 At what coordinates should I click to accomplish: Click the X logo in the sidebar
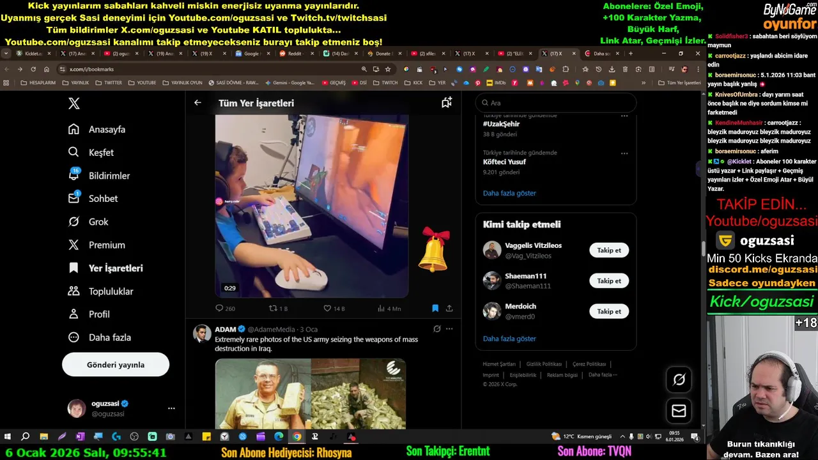[74, 103]
